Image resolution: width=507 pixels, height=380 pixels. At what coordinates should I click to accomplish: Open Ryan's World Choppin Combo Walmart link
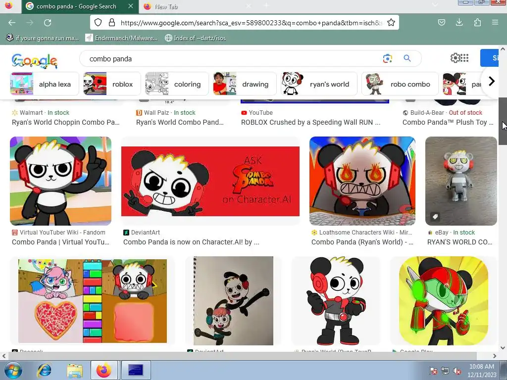[x=66, y=122]
